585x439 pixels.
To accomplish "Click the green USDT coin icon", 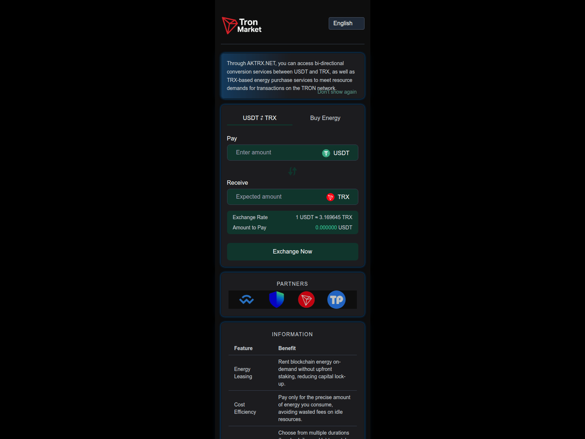I will pyautogui.click(x=326, y=153).
